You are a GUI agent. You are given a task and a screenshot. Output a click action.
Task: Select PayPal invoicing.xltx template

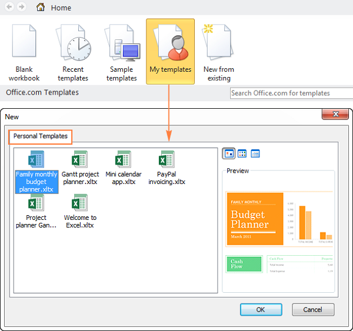pyautogui.click(x=166, y=168)
